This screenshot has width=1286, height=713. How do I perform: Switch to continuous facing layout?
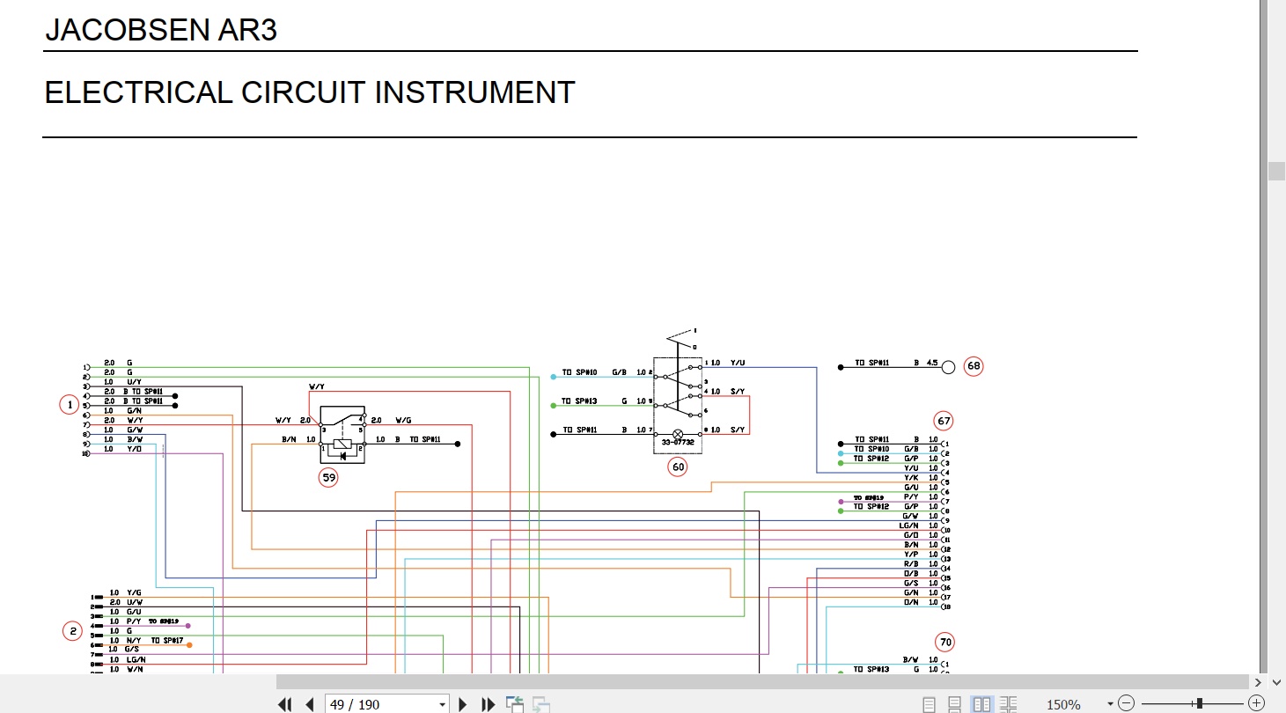tap(1008, 704)
